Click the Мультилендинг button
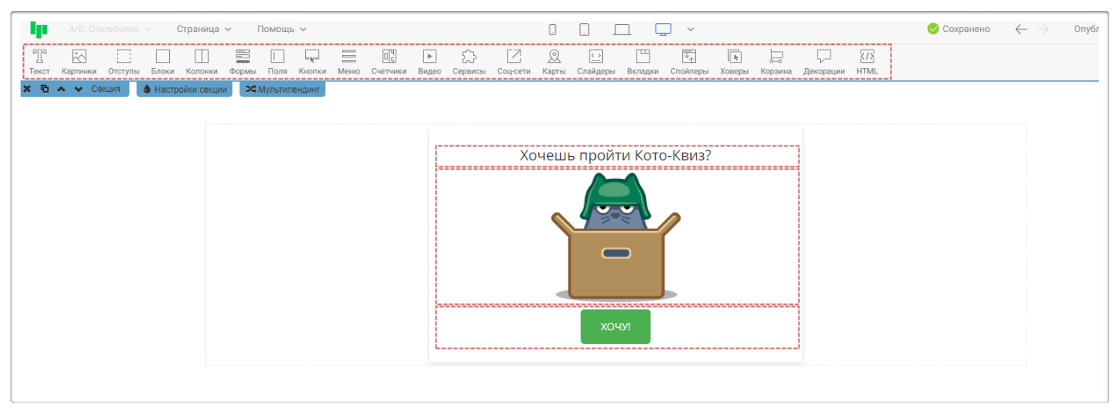The width and height of the screenshot is (1118, 411). (283, 90)
